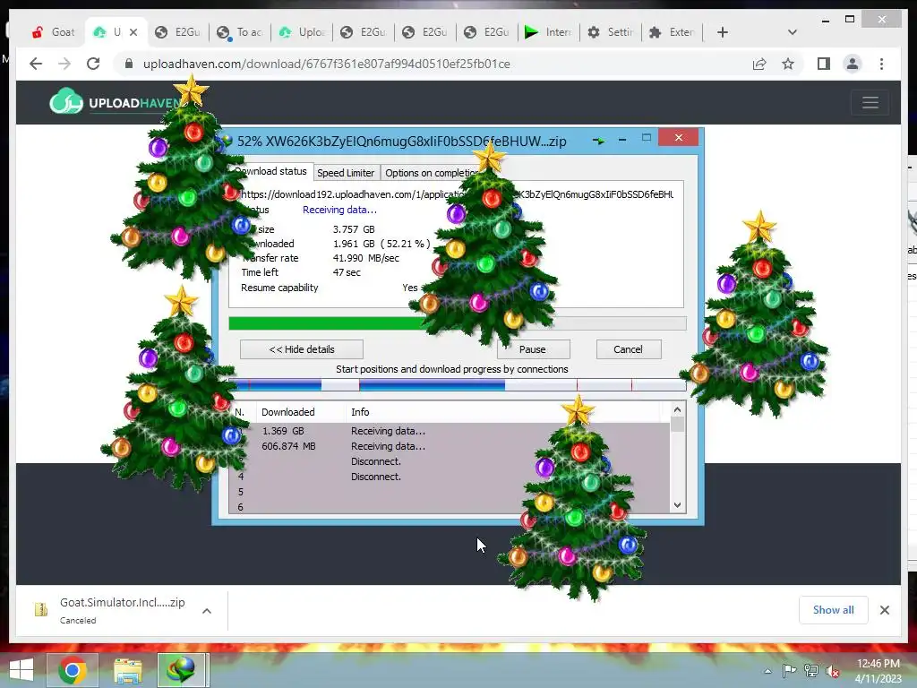
Task: Open Chrome profile avatar
Action: 853,64
